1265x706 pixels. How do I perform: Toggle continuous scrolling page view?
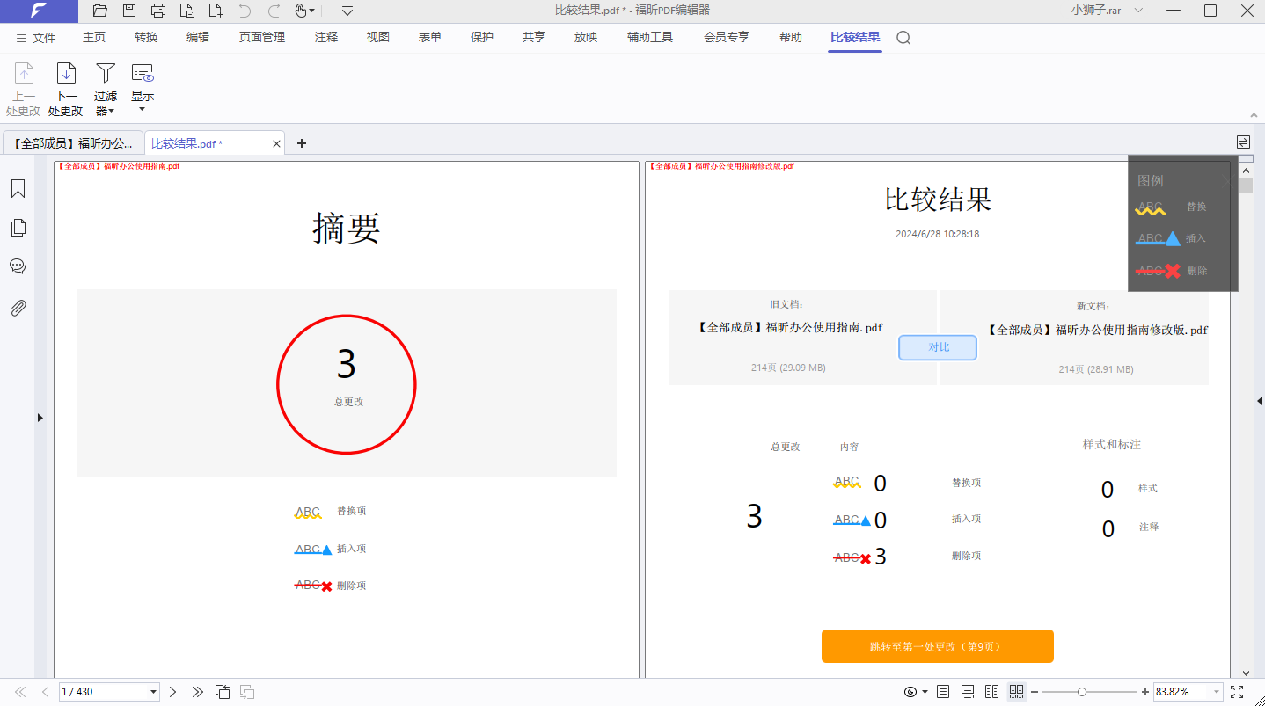[x=968, y=692]
